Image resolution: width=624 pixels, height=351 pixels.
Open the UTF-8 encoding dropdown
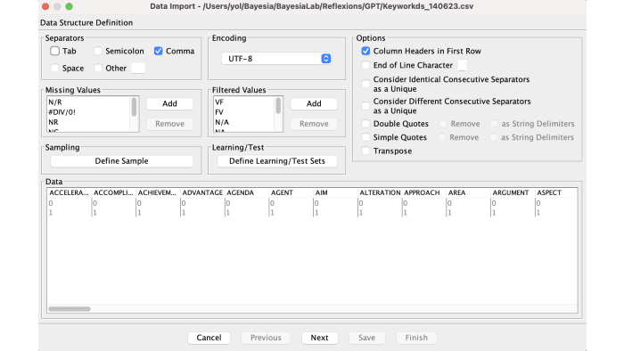(x=276, y=59)
